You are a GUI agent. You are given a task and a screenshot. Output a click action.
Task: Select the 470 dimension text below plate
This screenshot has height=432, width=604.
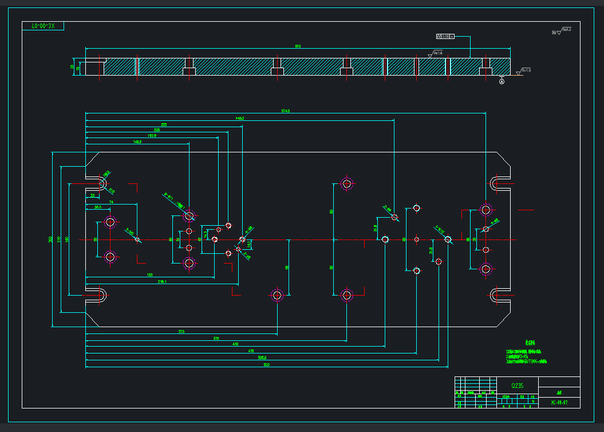pyautogui.click(x=251, y=351)
